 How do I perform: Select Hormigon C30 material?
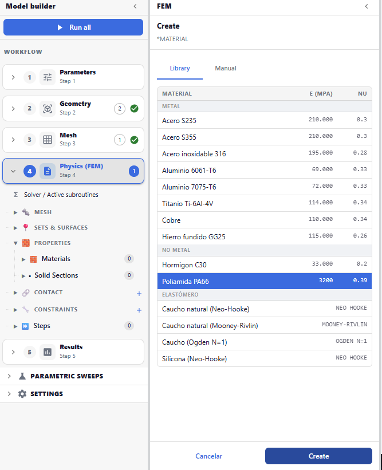[x=265, y=264]
